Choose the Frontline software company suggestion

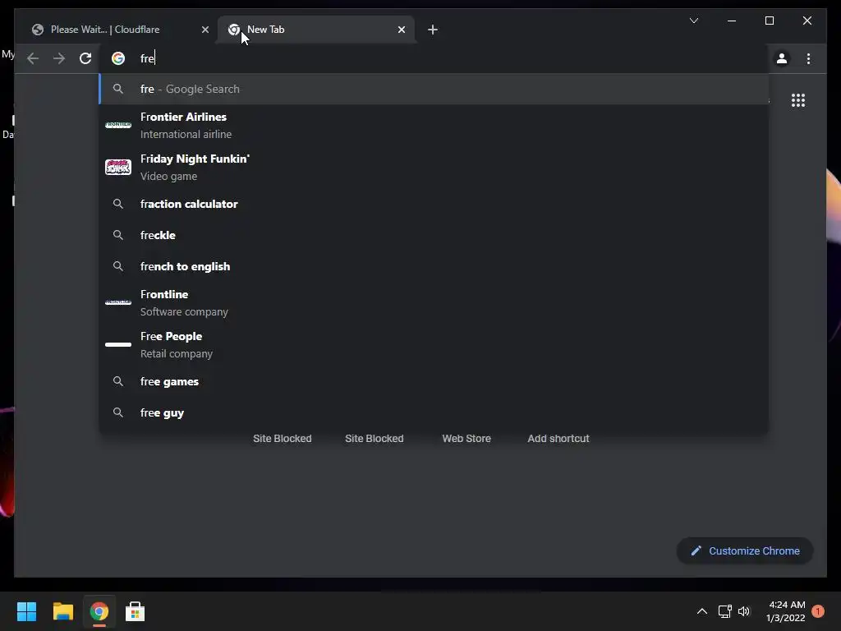[434, 303]
